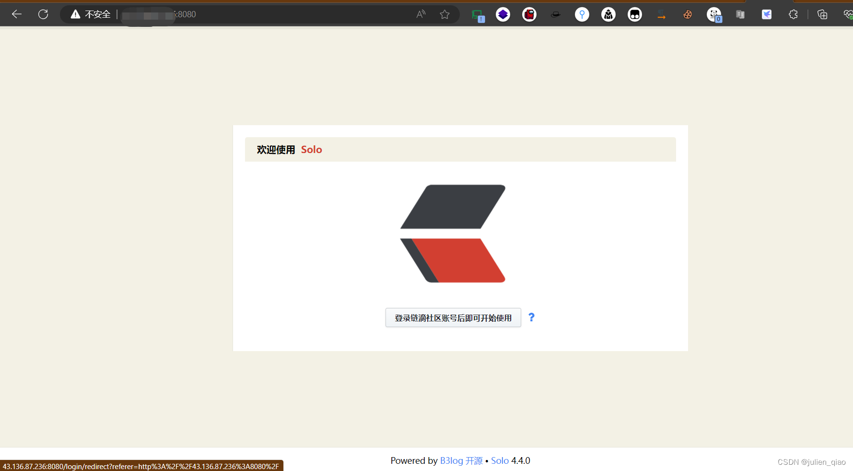This screenshot has width=853, height=471.
Task: Open the red crewmate extension icon
Action: click(529, 14)
